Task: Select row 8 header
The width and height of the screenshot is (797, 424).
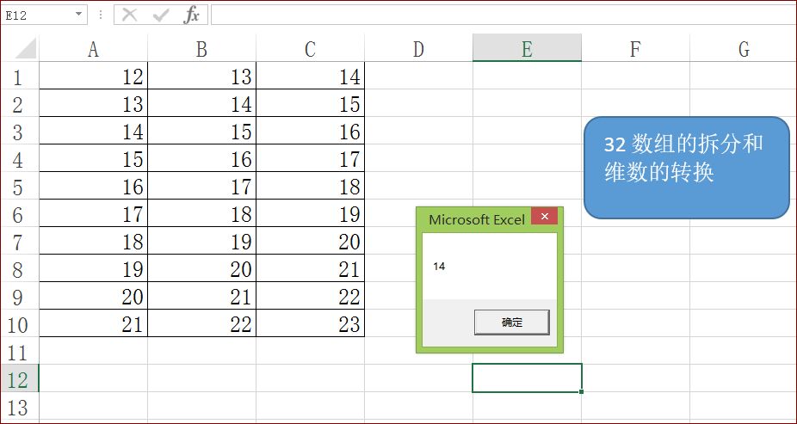Action: [x=20, y=268]
